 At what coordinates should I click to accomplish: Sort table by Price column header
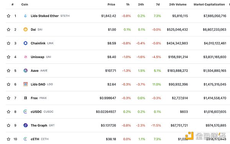pos(111,4)
